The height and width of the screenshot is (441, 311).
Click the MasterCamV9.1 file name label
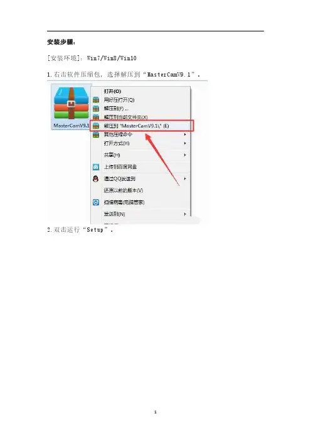coord(71,126)
